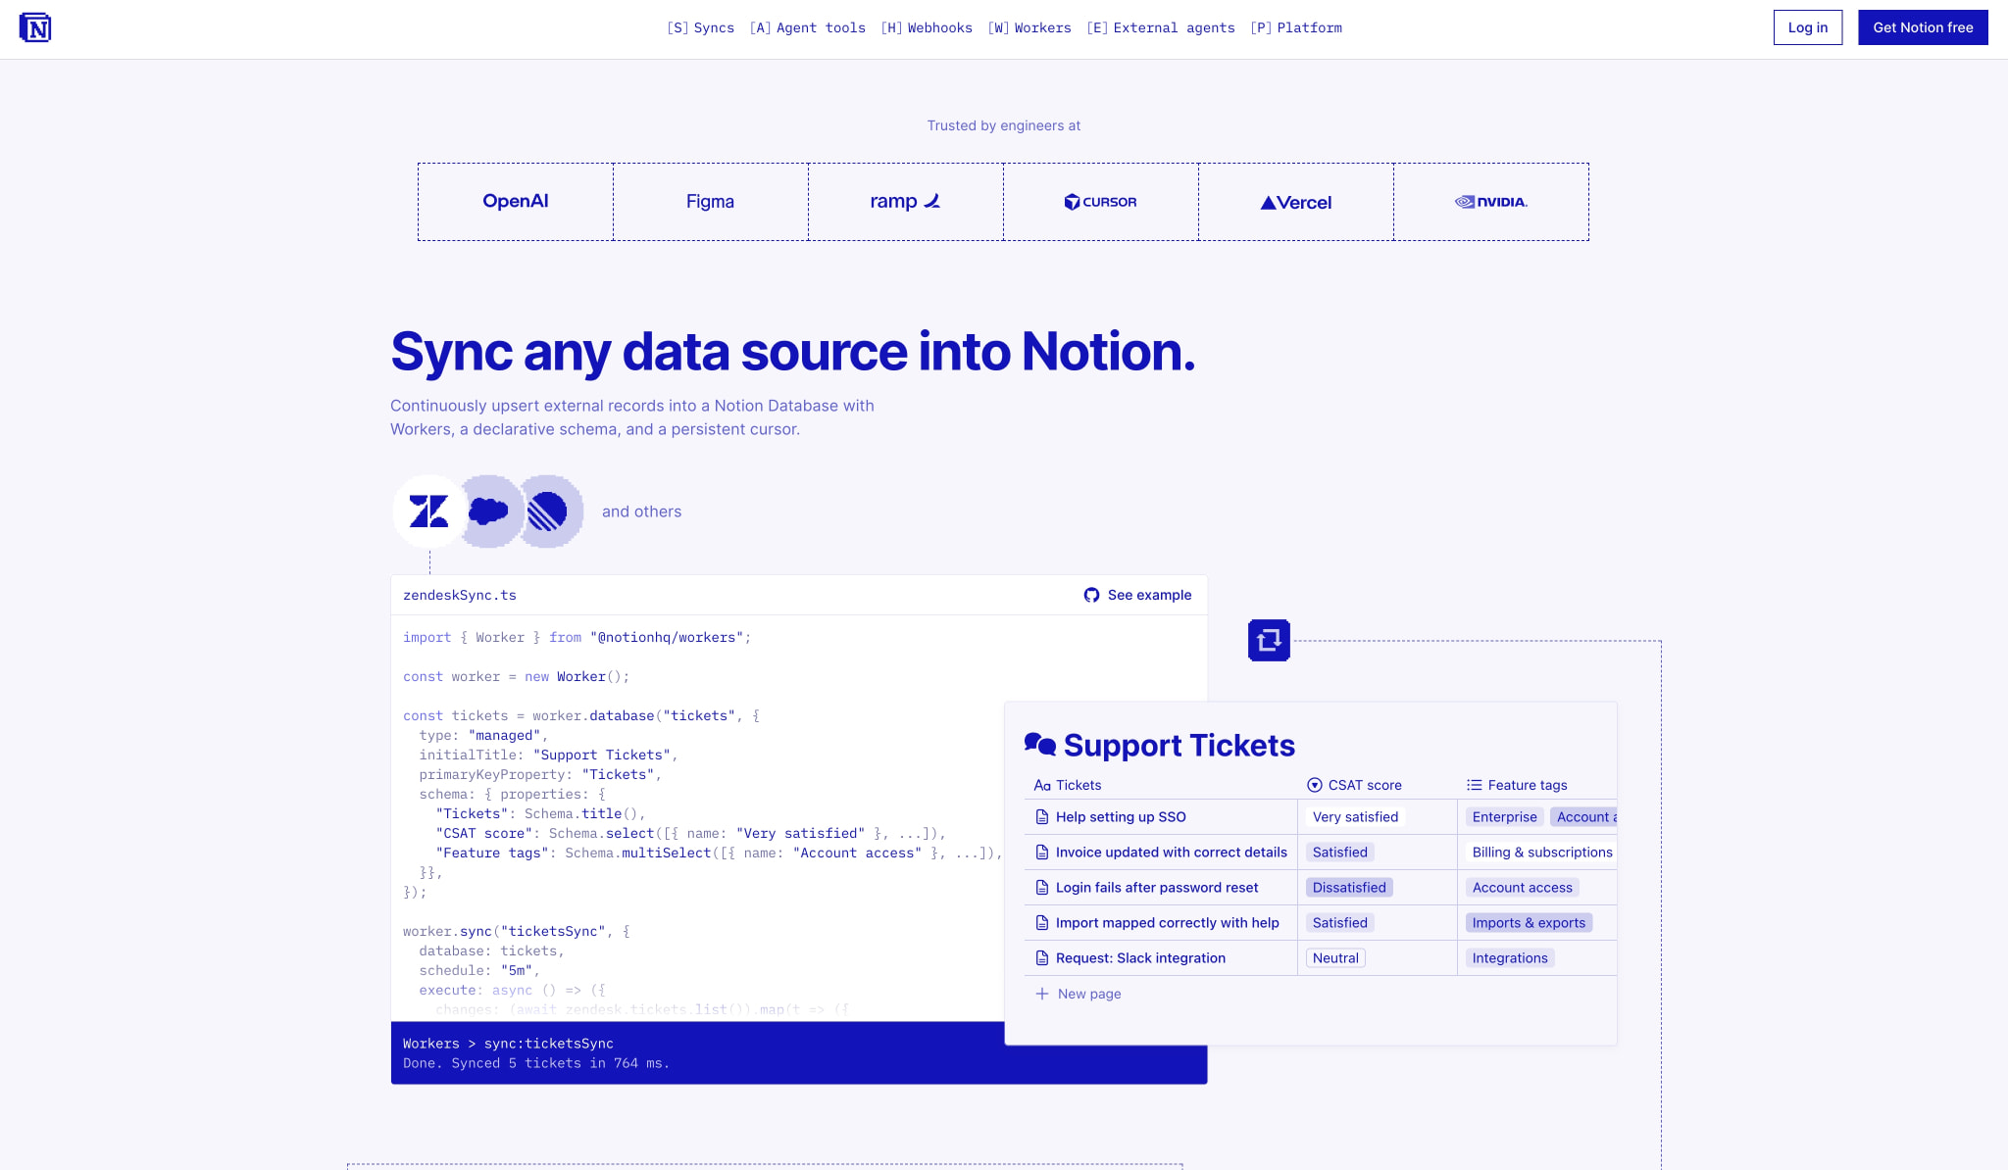Click the Integrations feature tag

point(1510,958)
